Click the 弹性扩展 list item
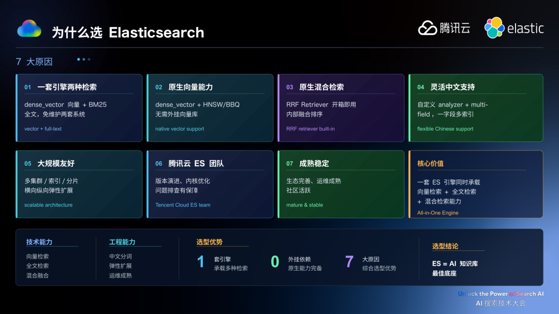This screenshot has height=314, width=559. tap(121, 266)
